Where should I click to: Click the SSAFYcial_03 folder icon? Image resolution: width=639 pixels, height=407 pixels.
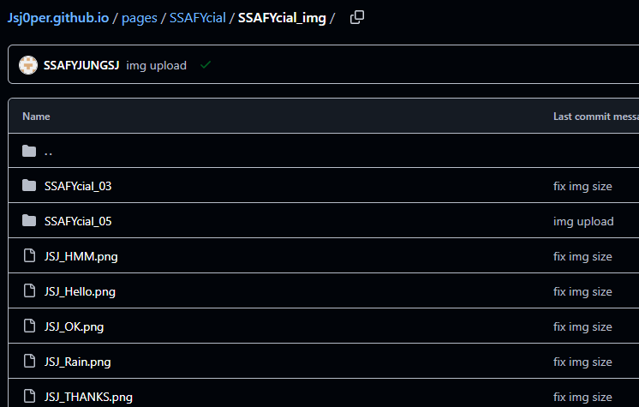point(29,186)
